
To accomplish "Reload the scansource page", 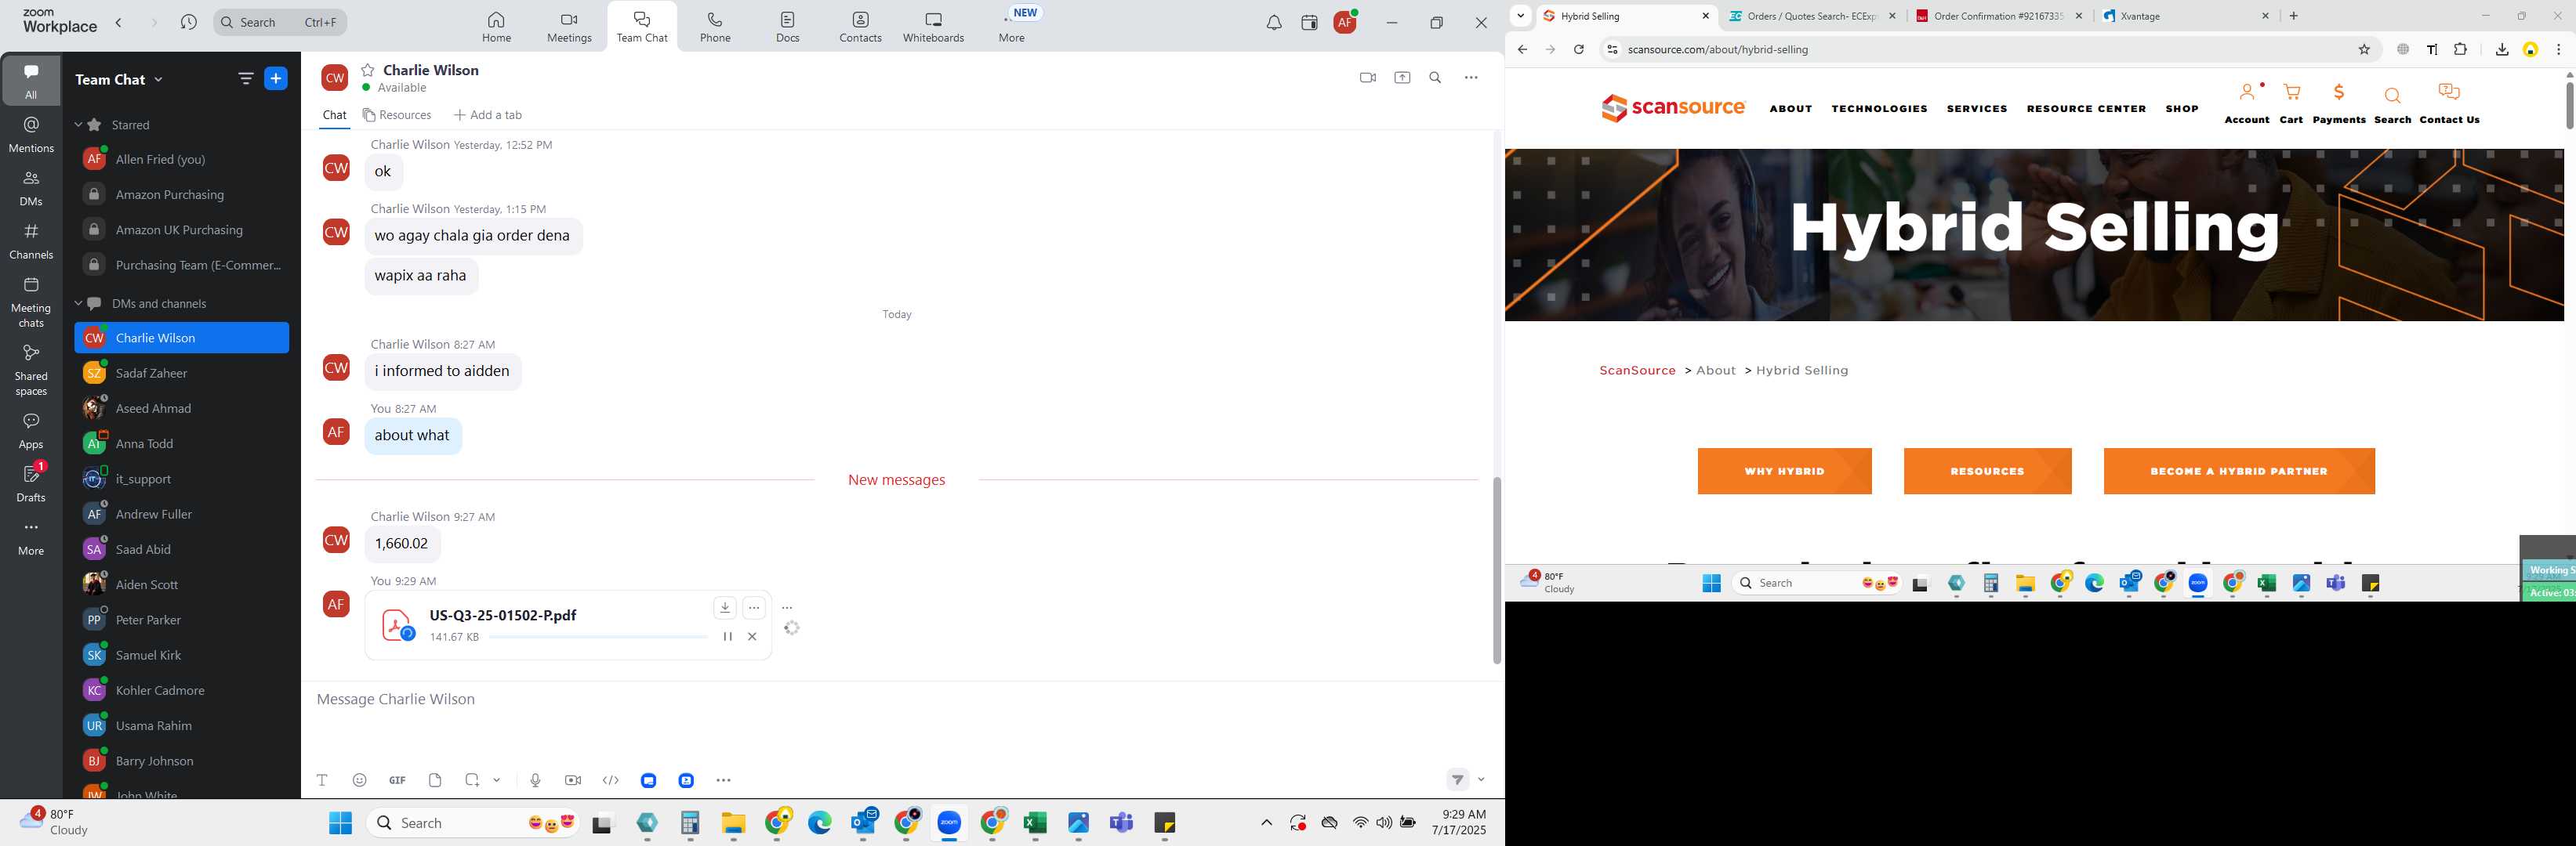I will [x=1579, y=49].
